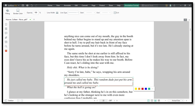Open the Actual Size zoom dropdown
The height and width of the screenshot is (106, 195).
[176, 100]
